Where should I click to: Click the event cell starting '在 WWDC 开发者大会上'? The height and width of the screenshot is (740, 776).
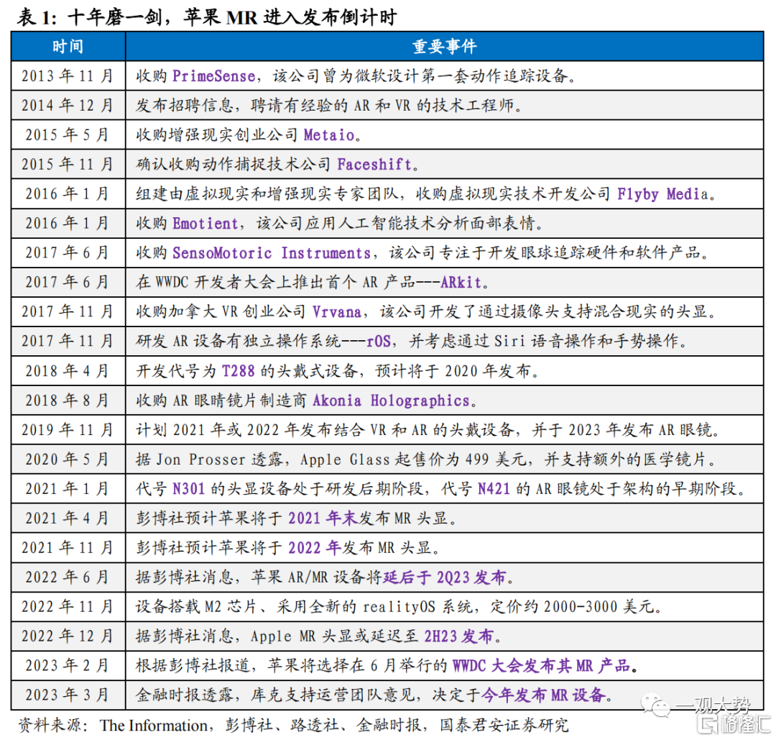445,283
